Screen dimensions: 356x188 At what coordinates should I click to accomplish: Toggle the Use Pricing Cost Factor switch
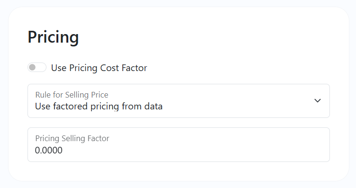pos(37,67)
